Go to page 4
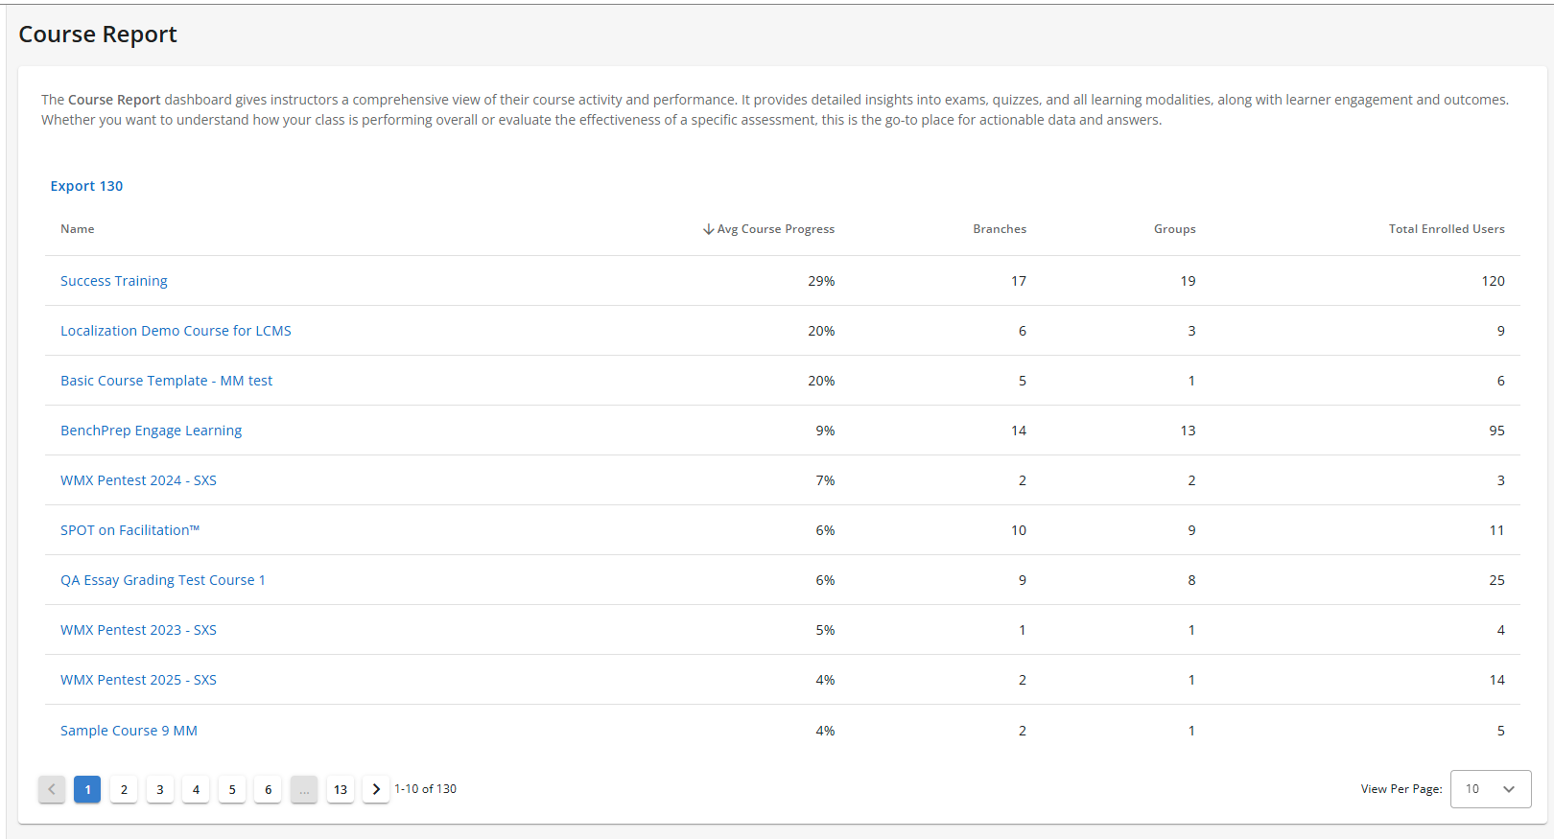Viewport: 1554px width, 839px height. click(196, 789)
